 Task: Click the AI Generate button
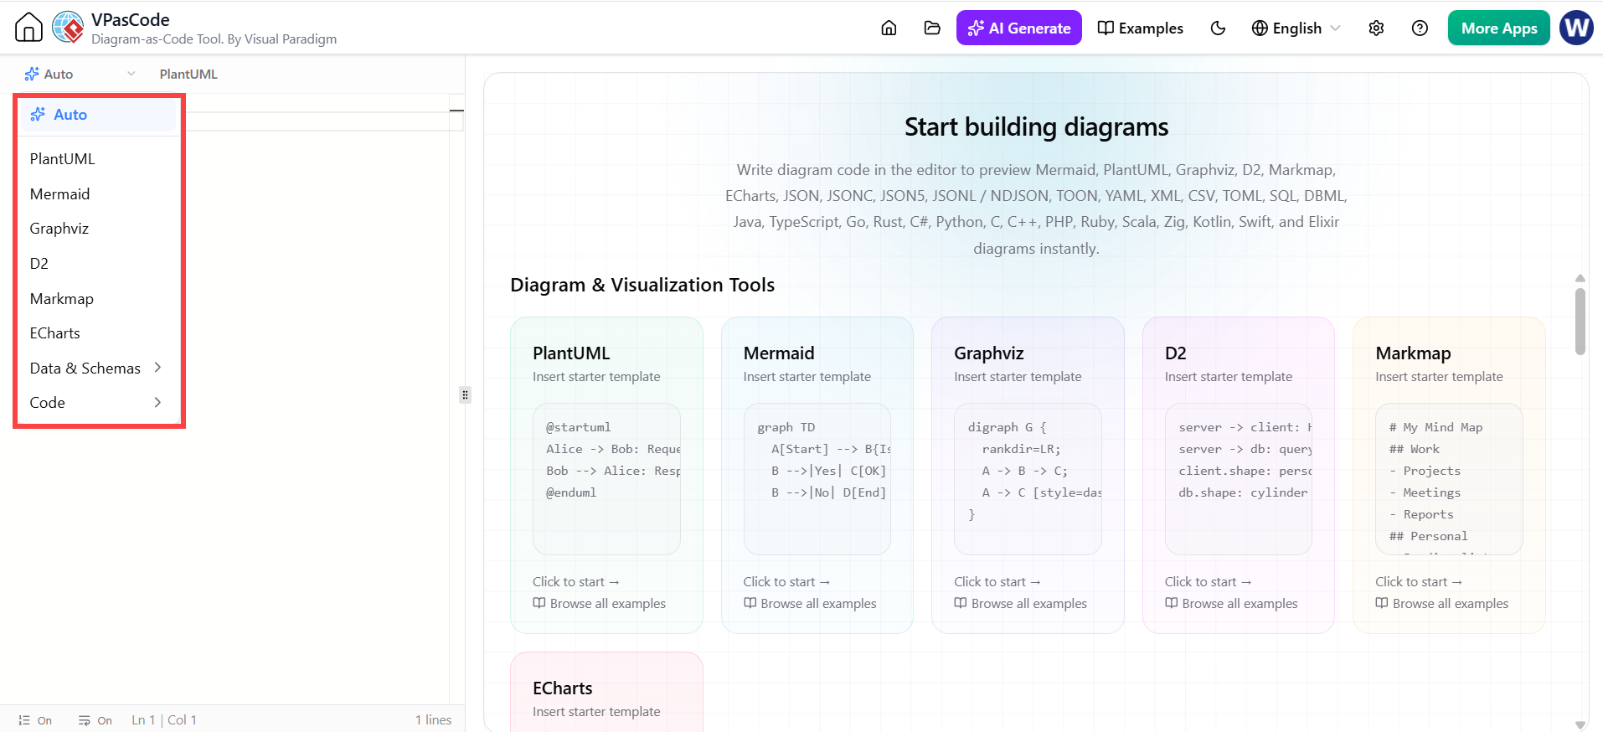(1018, 28)
